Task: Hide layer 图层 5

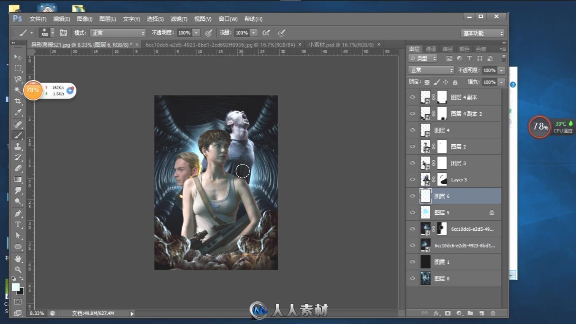Action: tap(413, 212)
